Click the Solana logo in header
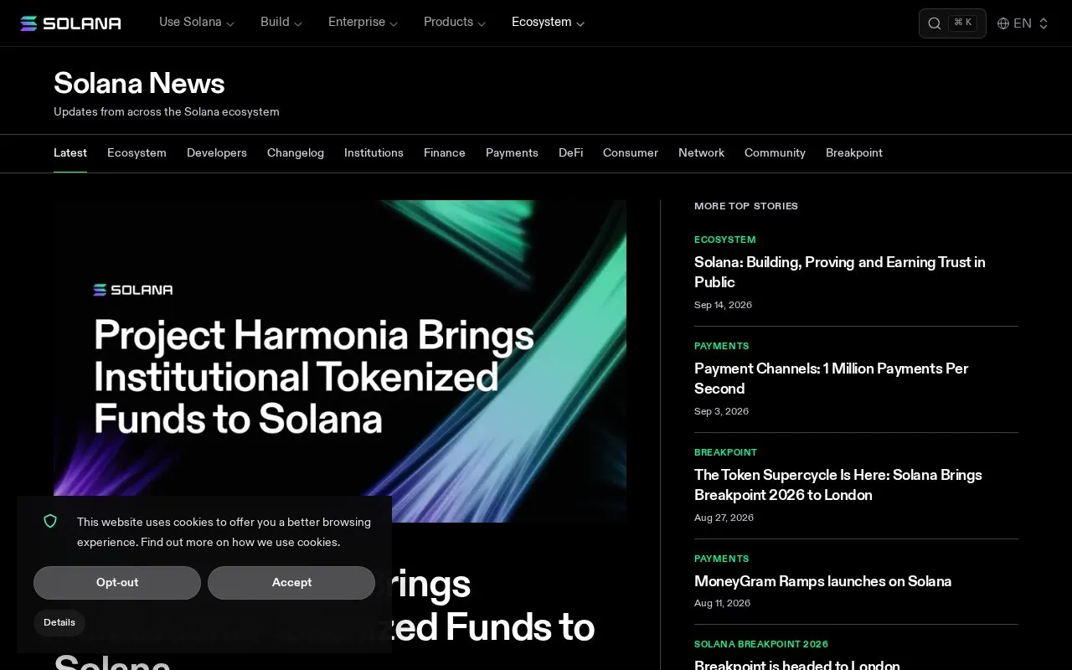Viewport: 1072px width, 670px height. pos(70,23)
